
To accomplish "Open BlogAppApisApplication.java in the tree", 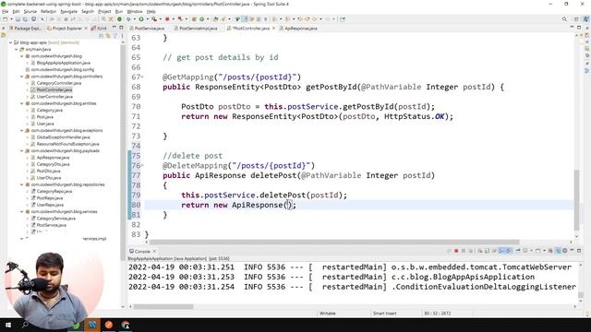I will click(x=64, y=63).
